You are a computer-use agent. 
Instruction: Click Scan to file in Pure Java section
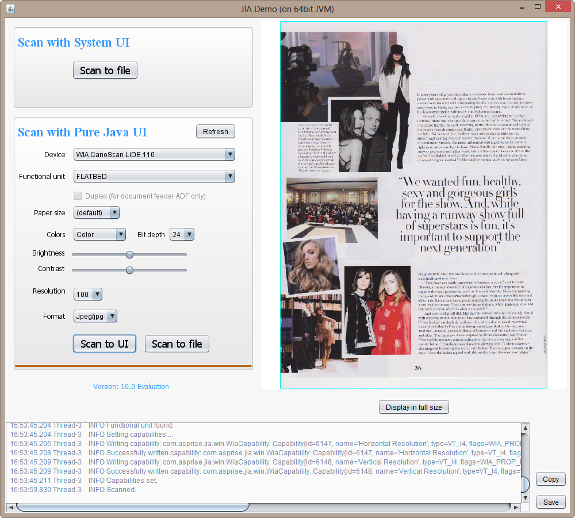(177, 344)
